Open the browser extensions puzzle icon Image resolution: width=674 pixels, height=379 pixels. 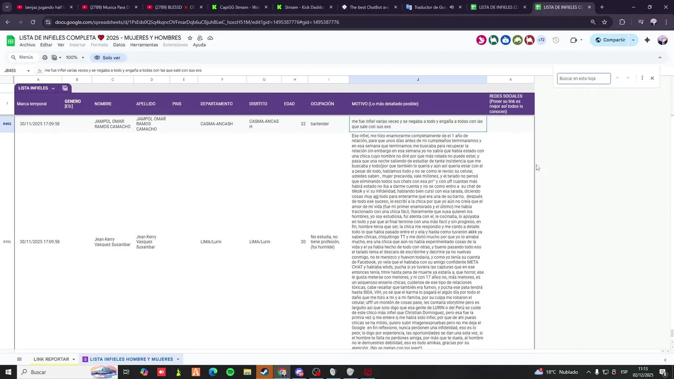click(x=622, y=22)
